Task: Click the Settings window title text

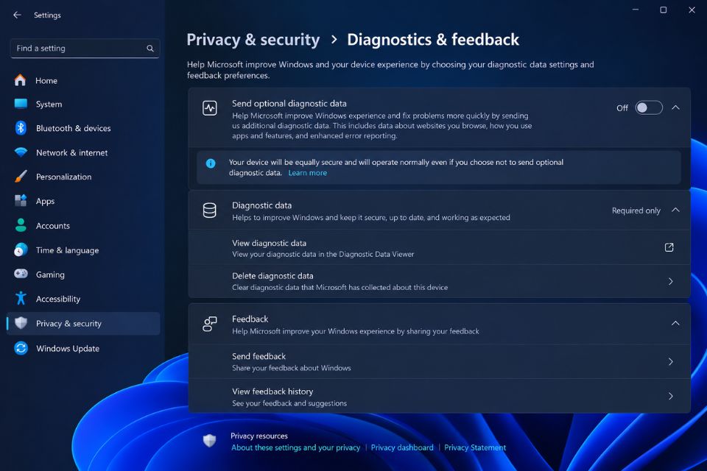Action: pyautogui.click(x=47, y=15)
